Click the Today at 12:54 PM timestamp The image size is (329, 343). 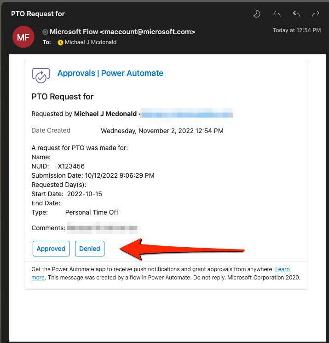pyautogui.click(x=297, y=30)
